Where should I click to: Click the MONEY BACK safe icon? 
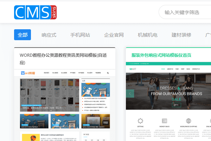165,121
